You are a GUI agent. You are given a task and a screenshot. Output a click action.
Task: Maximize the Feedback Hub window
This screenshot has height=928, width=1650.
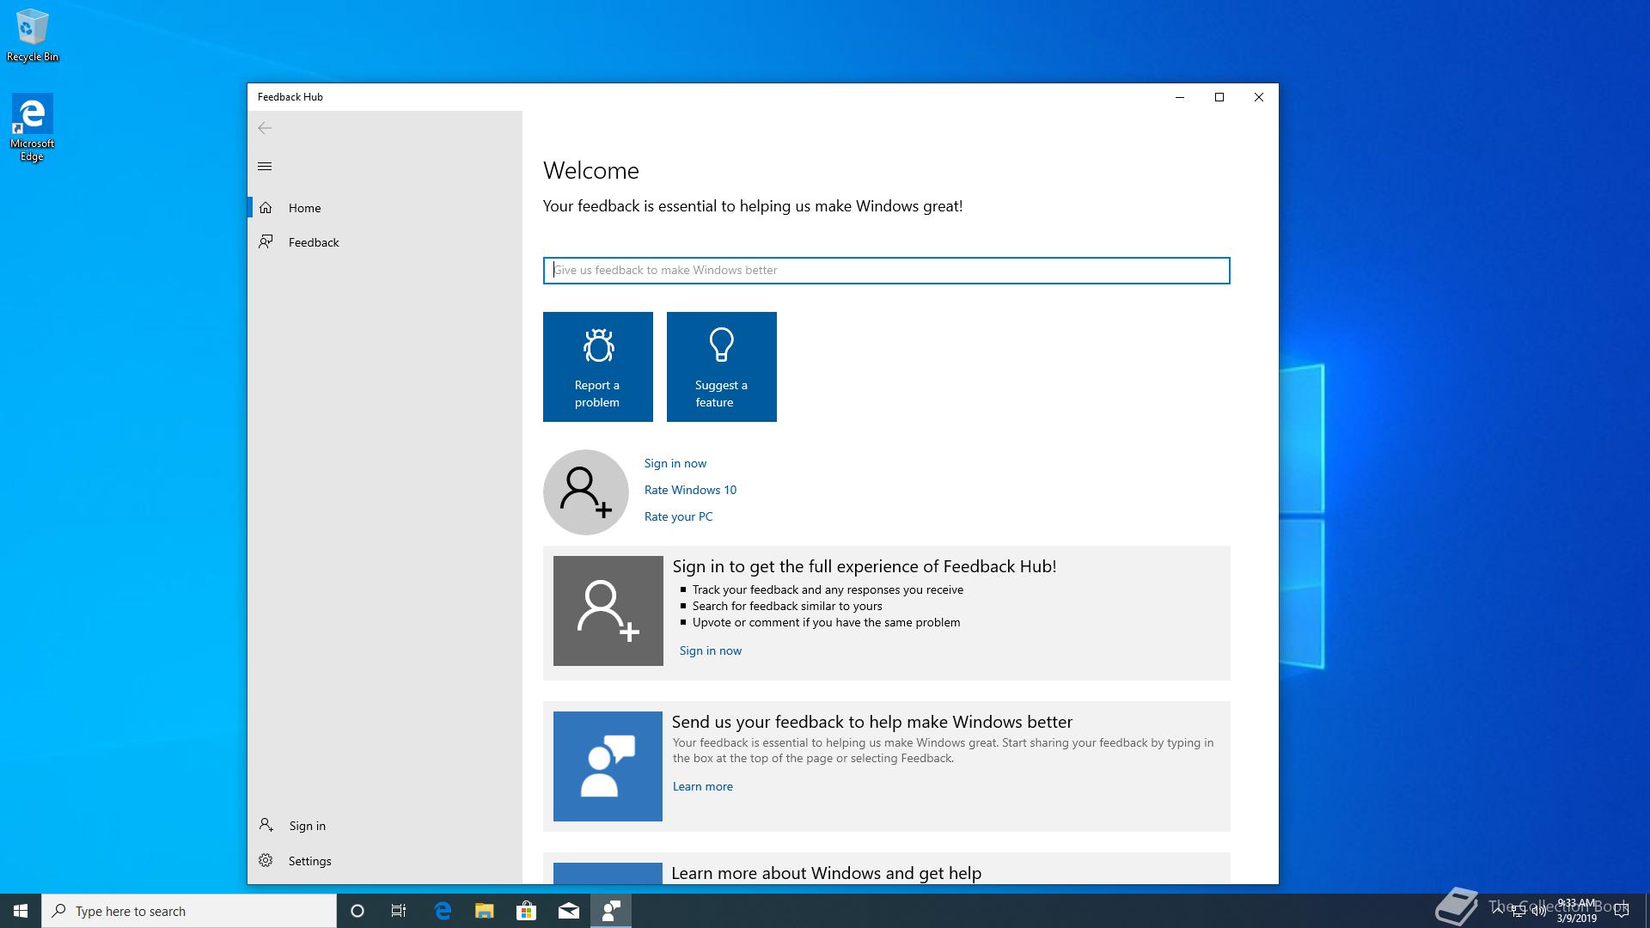point(1219,97)
